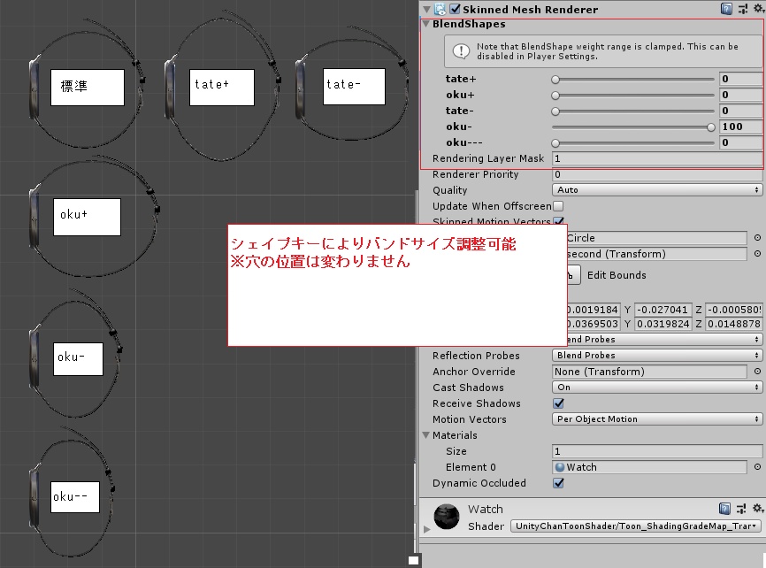Click the clamped weight range info icon

click(461, 51)
